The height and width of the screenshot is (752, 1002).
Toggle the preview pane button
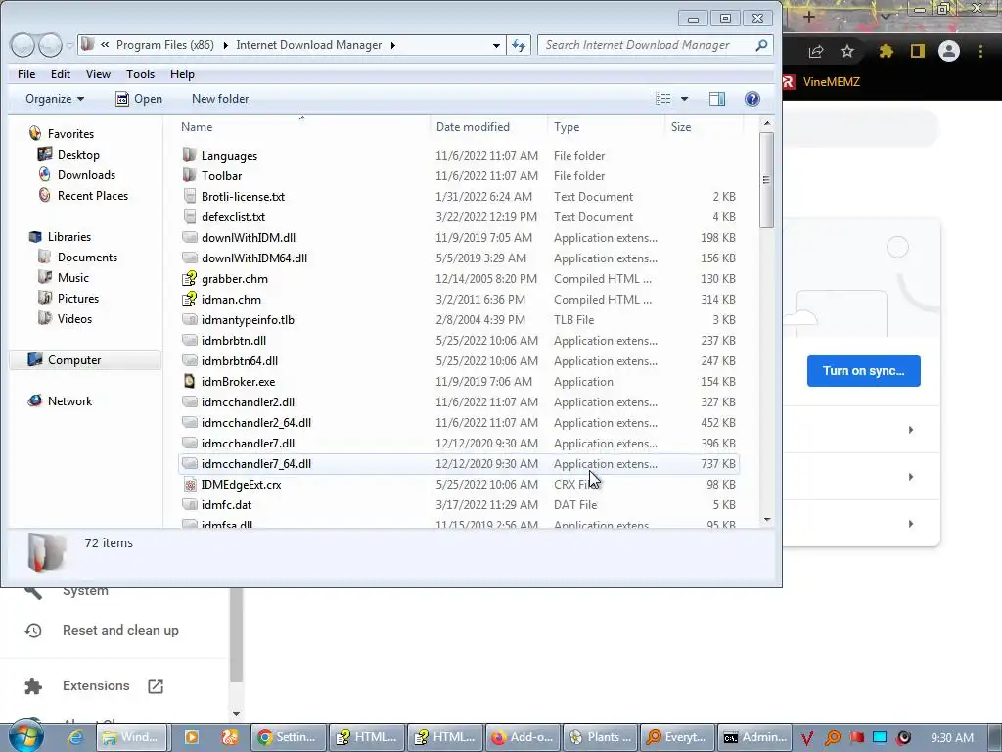[x=717, y=99]
